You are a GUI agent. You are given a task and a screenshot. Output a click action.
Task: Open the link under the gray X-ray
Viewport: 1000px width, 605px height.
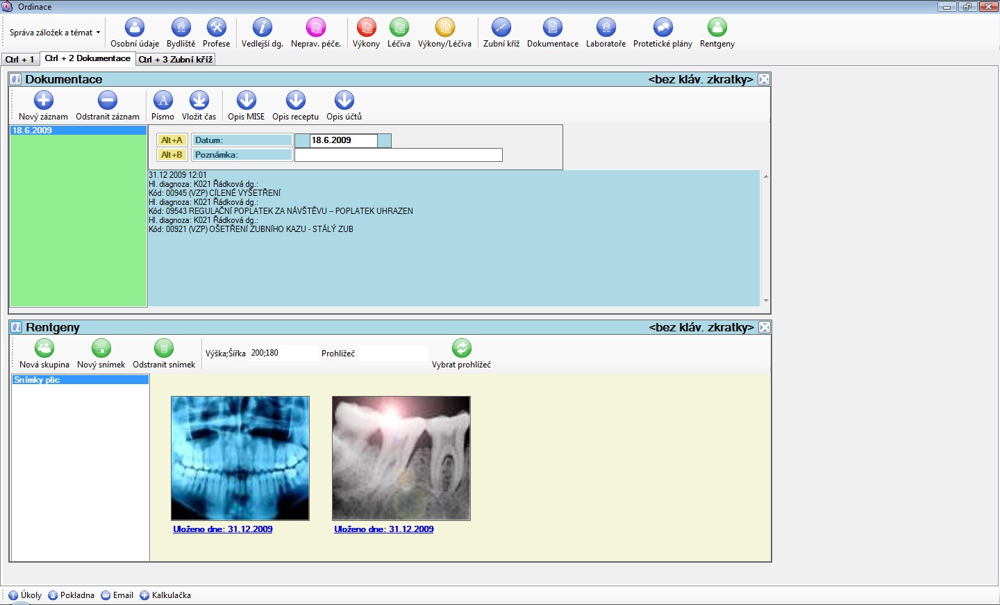tap(384, 529)
